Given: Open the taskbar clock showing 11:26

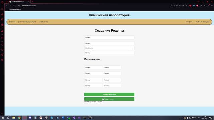Looking at the screenshot, I should click(x=204, y=118).
